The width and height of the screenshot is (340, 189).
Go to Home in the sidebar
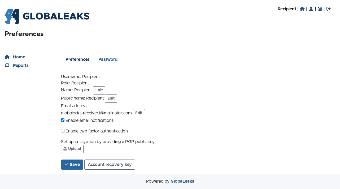coord(19,57)
